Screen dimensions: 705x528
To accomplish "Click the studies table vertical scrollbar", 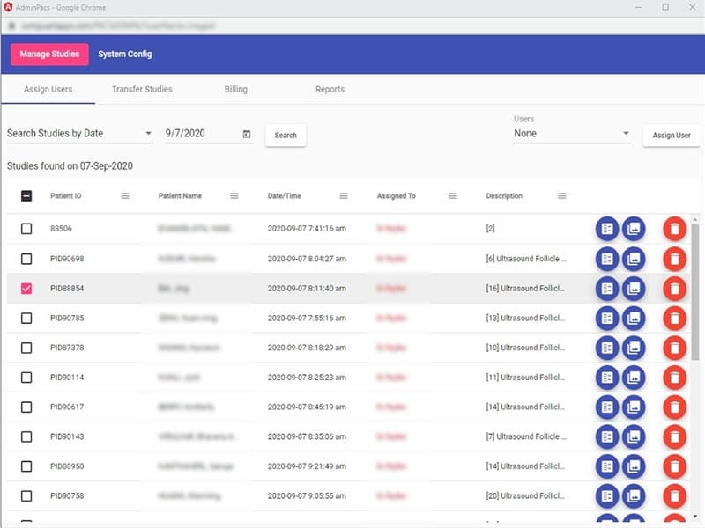I will (x=695, y=292).
